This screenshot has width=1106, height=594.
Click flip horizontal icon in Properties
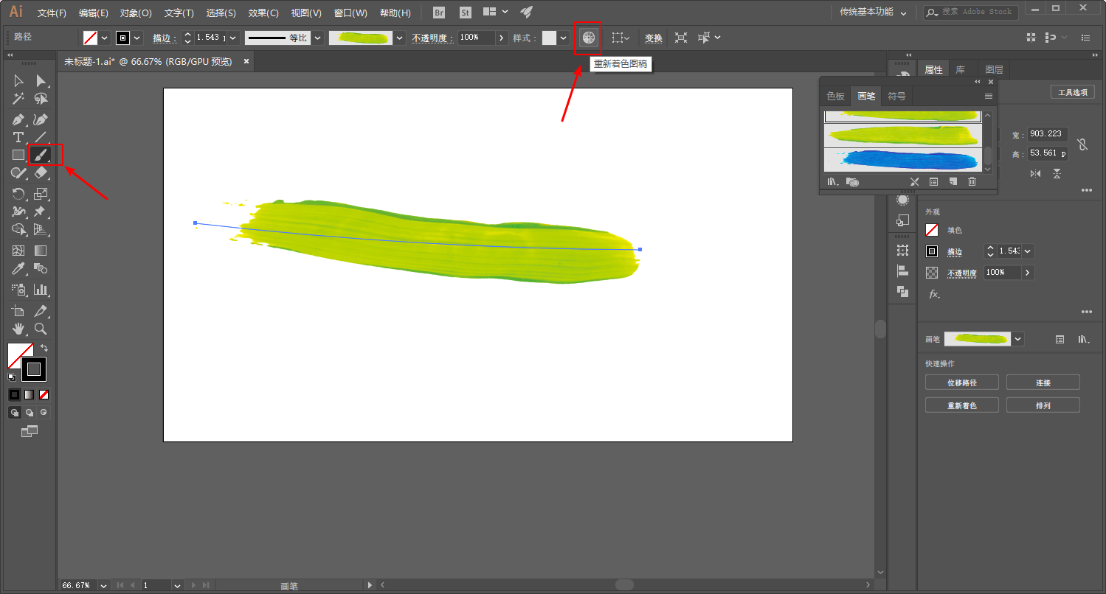coord(1036,173)
